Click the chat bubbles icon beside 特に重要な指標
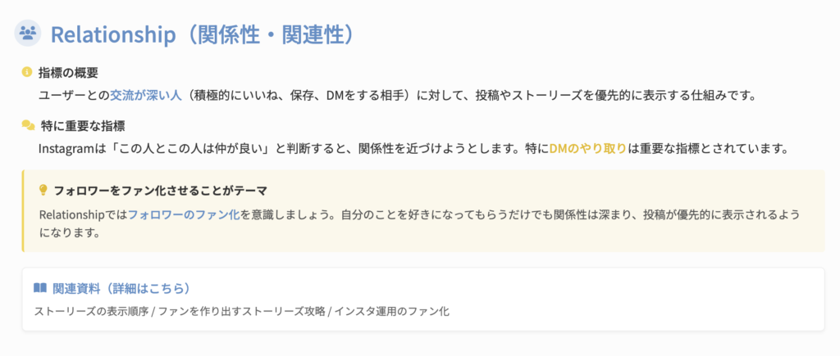The image size is (840, 356). point(28,126)
